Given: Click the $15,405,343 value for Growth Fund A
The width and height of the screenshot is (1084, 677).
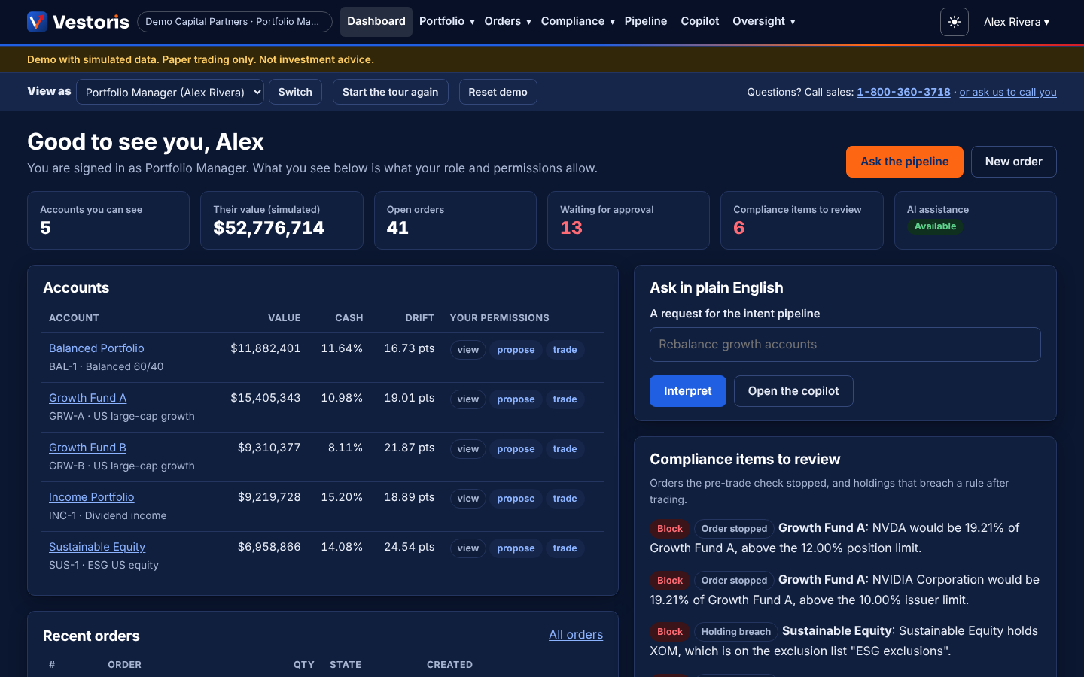Looking at the screenshot, I should [x=266, y=398].
